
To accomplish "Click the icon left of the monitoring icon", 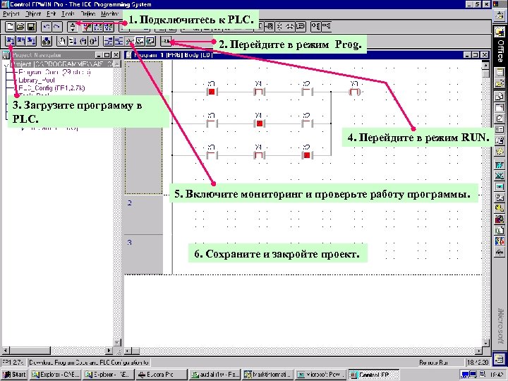I will pos(119,41).
